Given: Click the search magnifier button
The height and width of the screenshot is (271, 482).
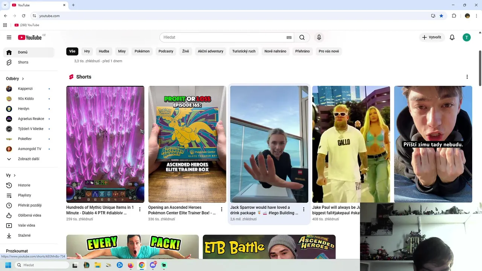Looking at the screenshot, I should [x=302, y=37].
